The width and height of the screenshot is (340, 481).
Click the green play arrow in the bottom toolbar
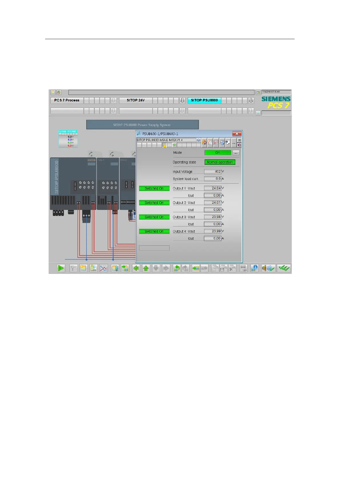tap(61, 268)
